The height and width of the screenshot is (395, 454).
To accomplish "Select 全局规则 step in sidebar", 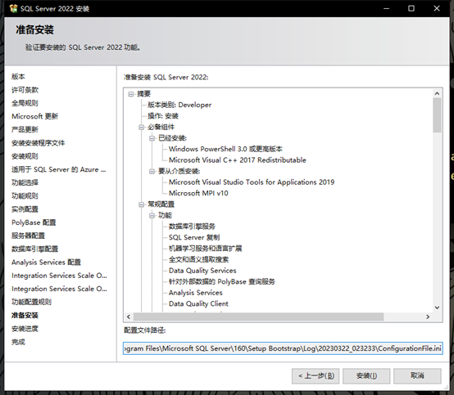I will coord(25,103).
